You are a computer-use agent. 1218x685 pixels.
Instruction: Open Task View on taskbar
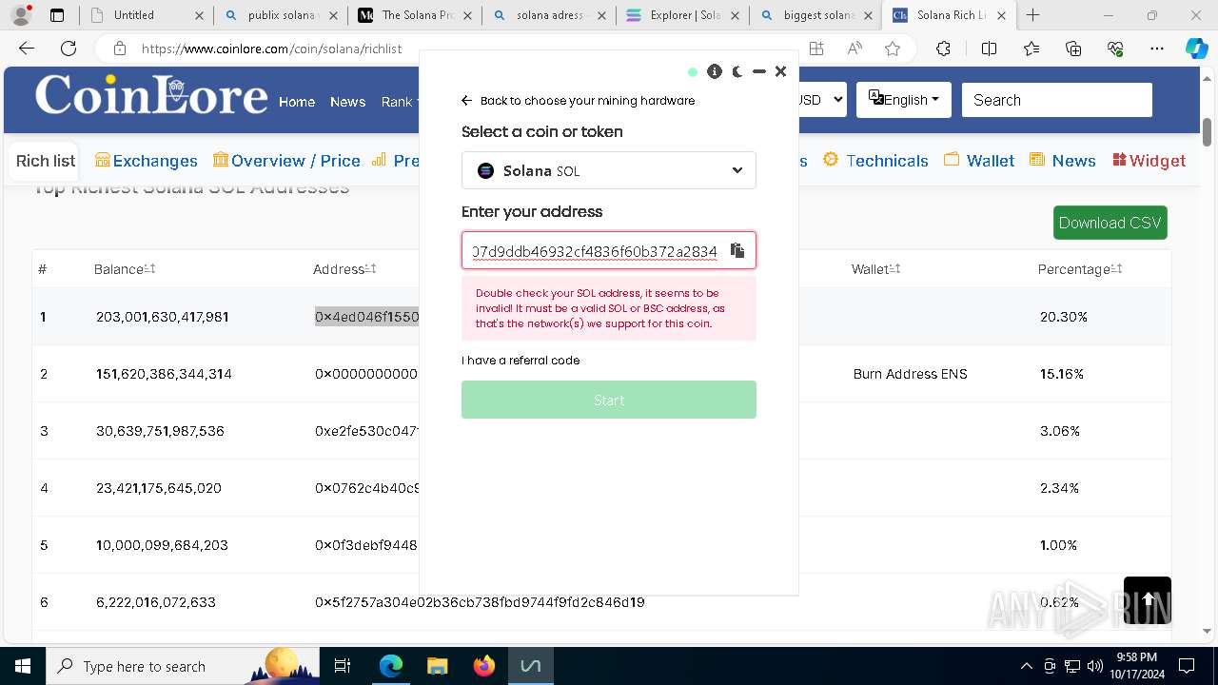343,666
